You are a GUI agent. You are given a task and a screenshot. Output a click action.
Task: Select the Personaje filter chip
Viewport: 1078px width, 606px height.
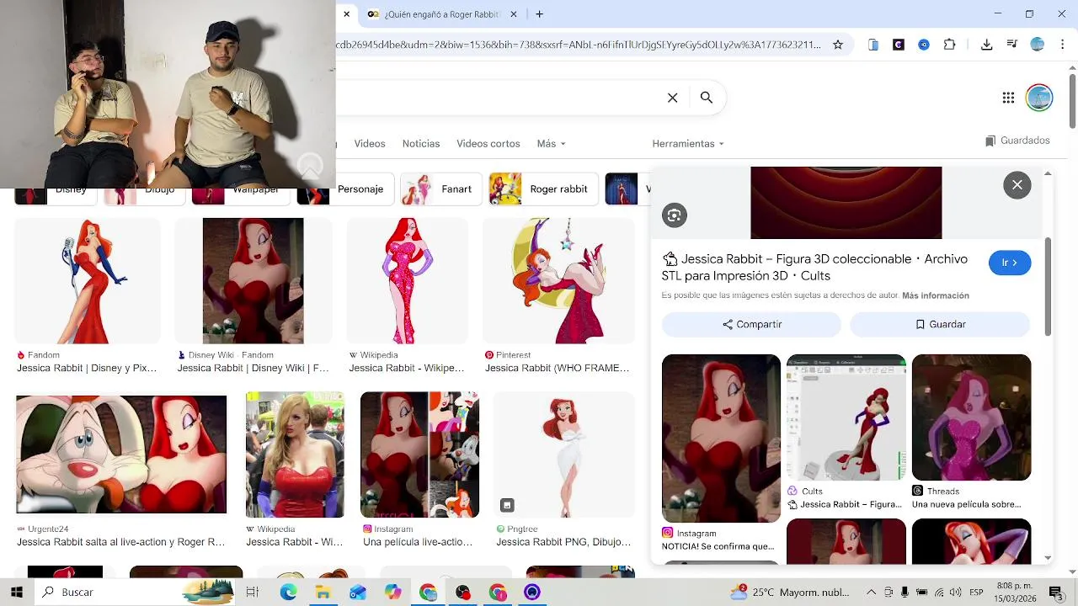pos(344,189)
